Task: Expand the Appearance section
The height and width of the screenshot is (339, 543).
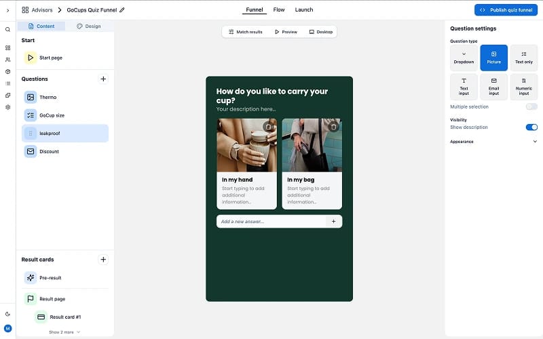Action: click(493, 142)
